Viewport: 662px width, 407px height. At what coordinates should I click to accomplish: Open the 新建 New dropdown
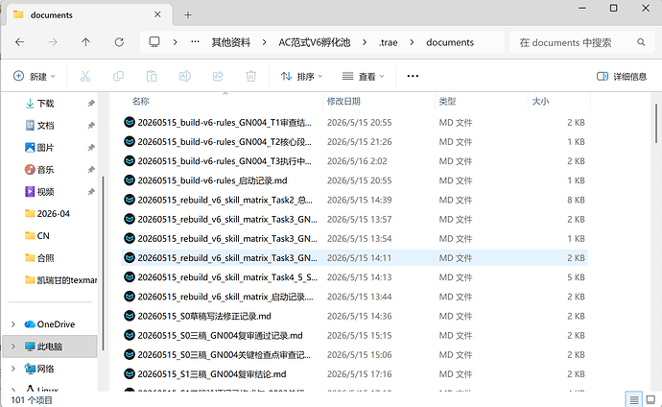click(35, 77)
